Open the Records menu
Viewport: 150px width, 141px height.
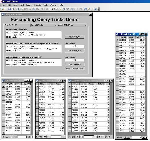pyautogui.click(x=37, y=5)
